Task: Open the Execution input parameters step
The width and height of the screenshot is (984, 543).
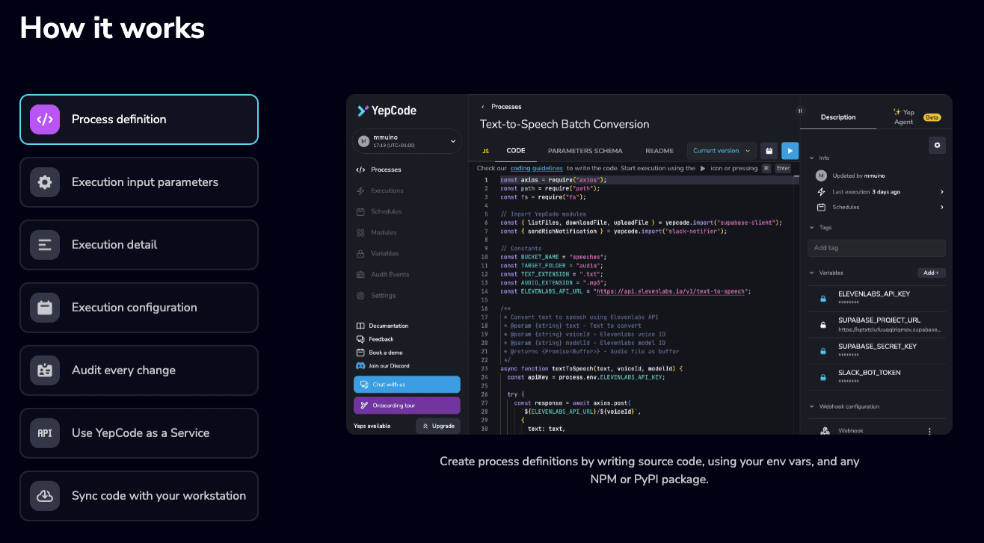Action: (139, 182)
